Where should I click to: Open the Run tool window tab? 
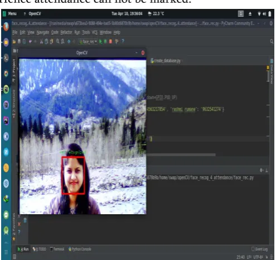coord(23,249)
